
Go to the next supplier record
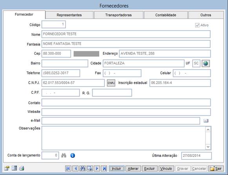pyautogui.click(x=97, y=169)
